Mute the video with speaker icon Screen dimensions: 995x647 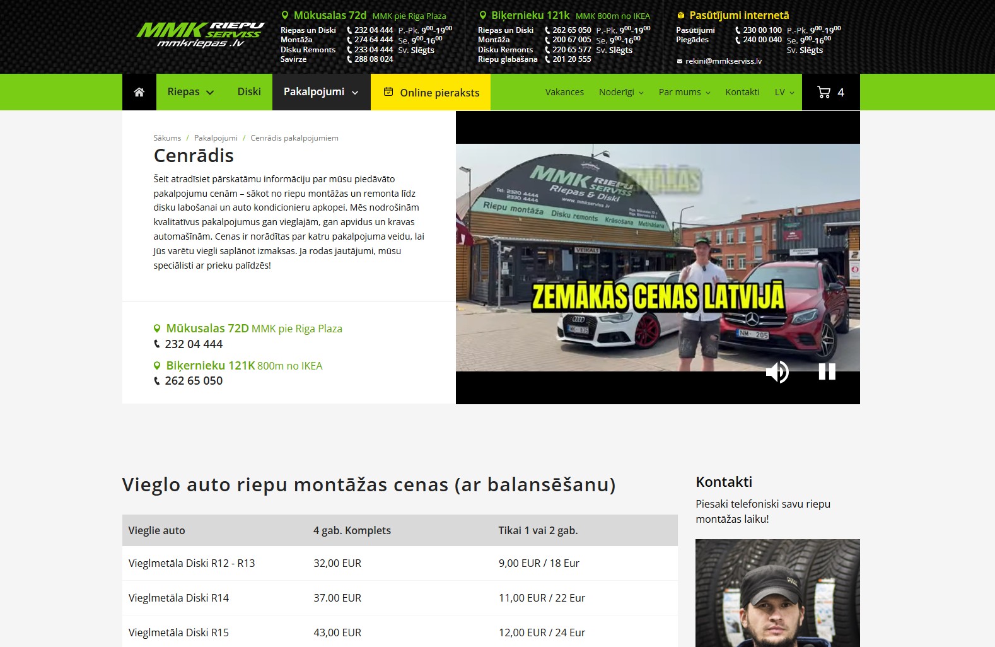(777, 372)
